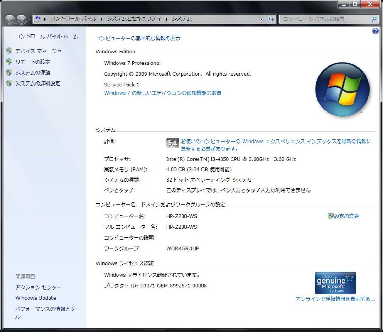Open the blue help question mark icon
Screen dimensions: 383x332
click(375, 31)
